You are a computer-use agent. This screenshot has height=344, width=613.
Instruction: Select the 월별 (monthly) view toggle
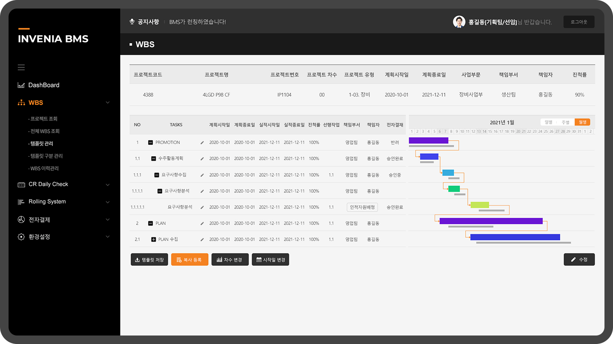tap(582, 122)
